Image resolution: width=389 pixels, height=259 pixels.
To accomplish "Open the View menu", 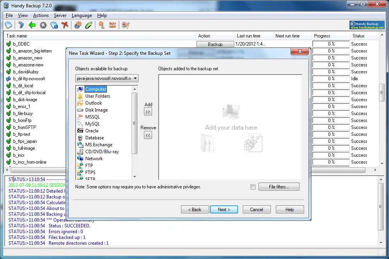I will pos(23,15).
